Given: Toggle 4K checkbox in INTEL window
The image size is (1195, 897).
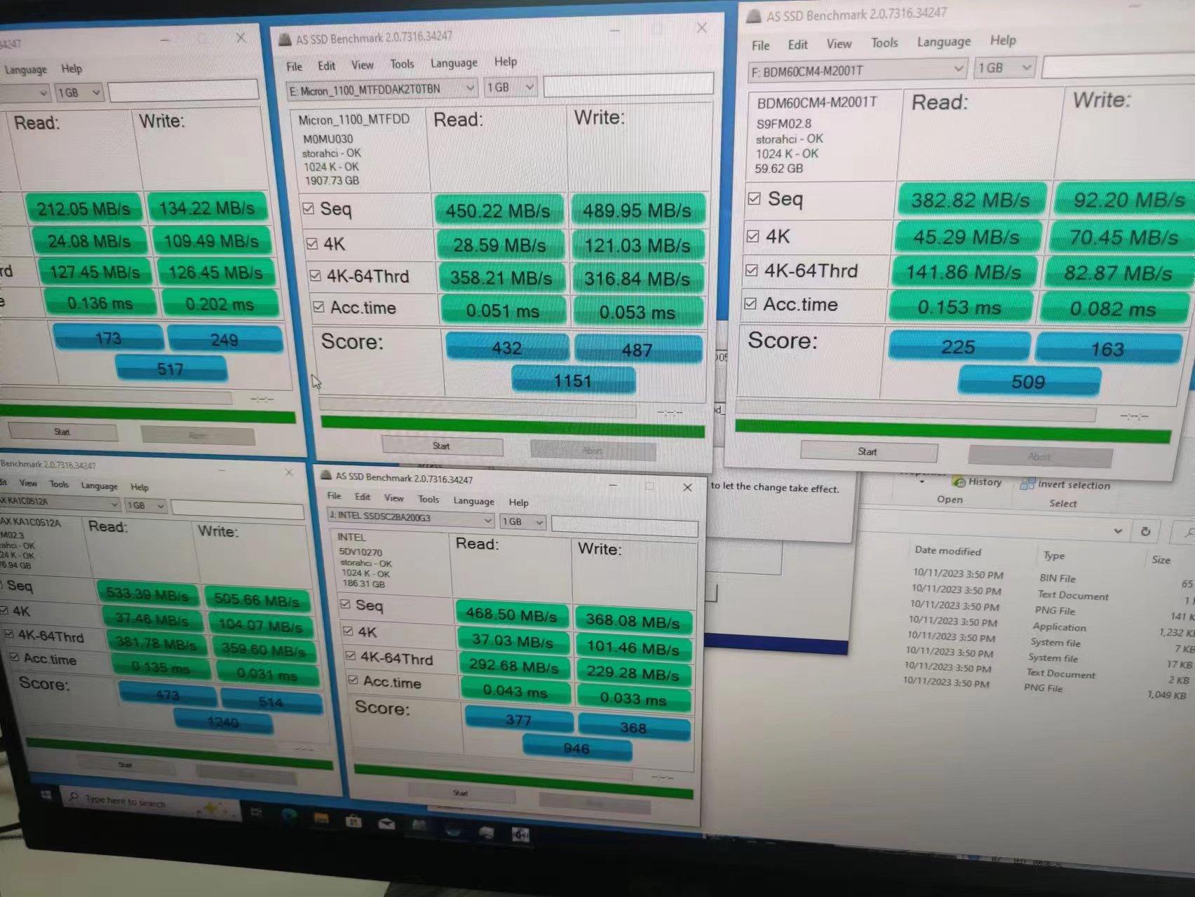Looking at the screenshot, I should click(348, 631).
